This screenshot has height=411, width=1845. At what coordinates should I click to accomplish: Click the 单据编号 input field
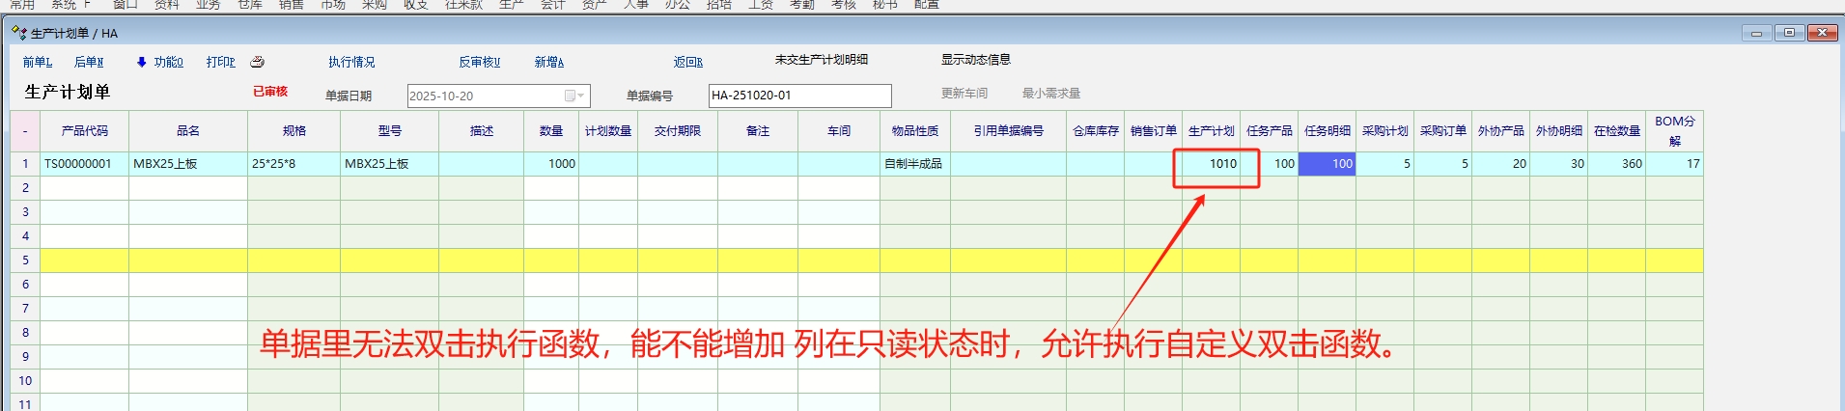click(x=799, y=96)
